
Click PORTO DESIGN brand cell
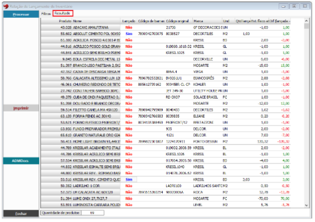[207, 142]
